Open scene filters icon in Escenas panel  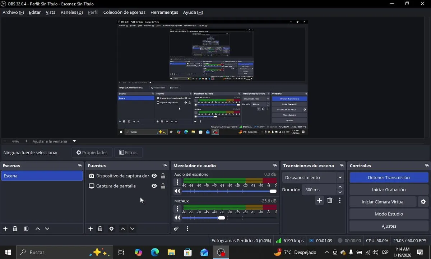click(26, 229)
